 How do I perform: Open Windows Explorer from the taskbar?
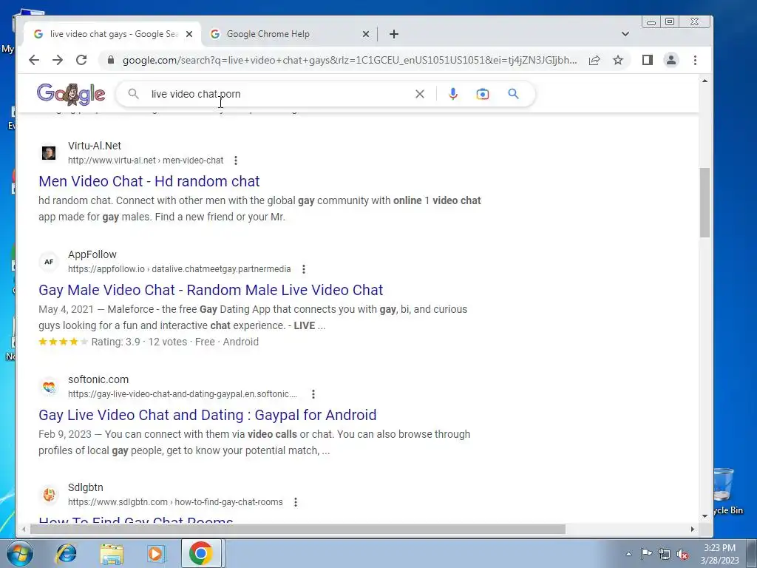point(112,553)
